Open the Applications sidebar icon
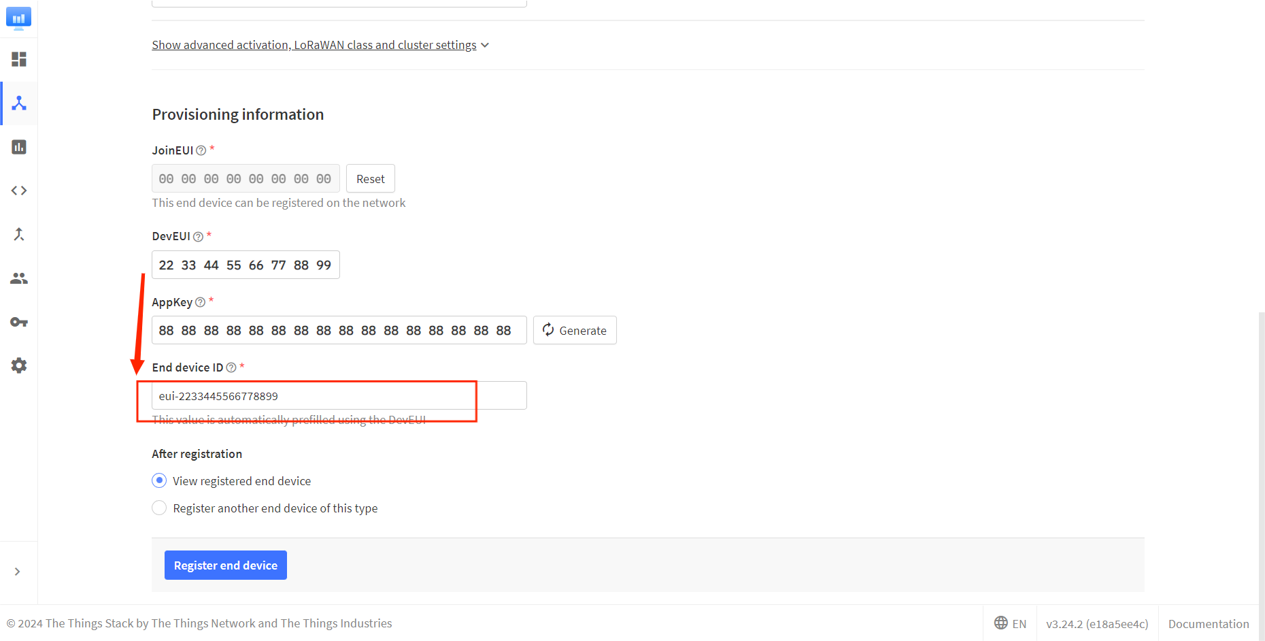Screen dimensions: 1265x641 (19, 103)
